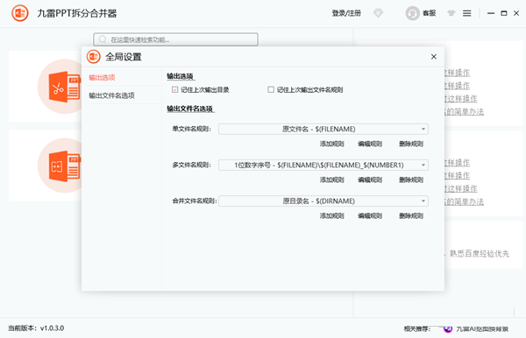Click the 熟悉百度经验优先 text in main window
The width and height of the screenshot is (526, 338).
click(480, 254)
